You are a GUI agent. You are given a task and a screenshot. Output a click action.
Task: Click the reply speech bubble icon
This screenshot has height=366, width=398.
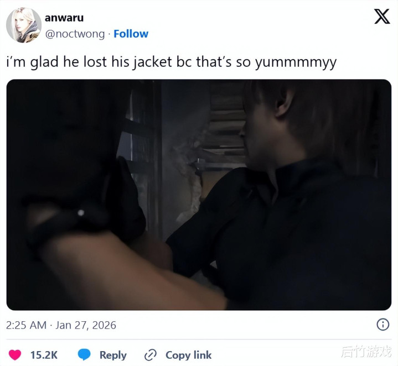pyautogui.click(x=84, y=354)
